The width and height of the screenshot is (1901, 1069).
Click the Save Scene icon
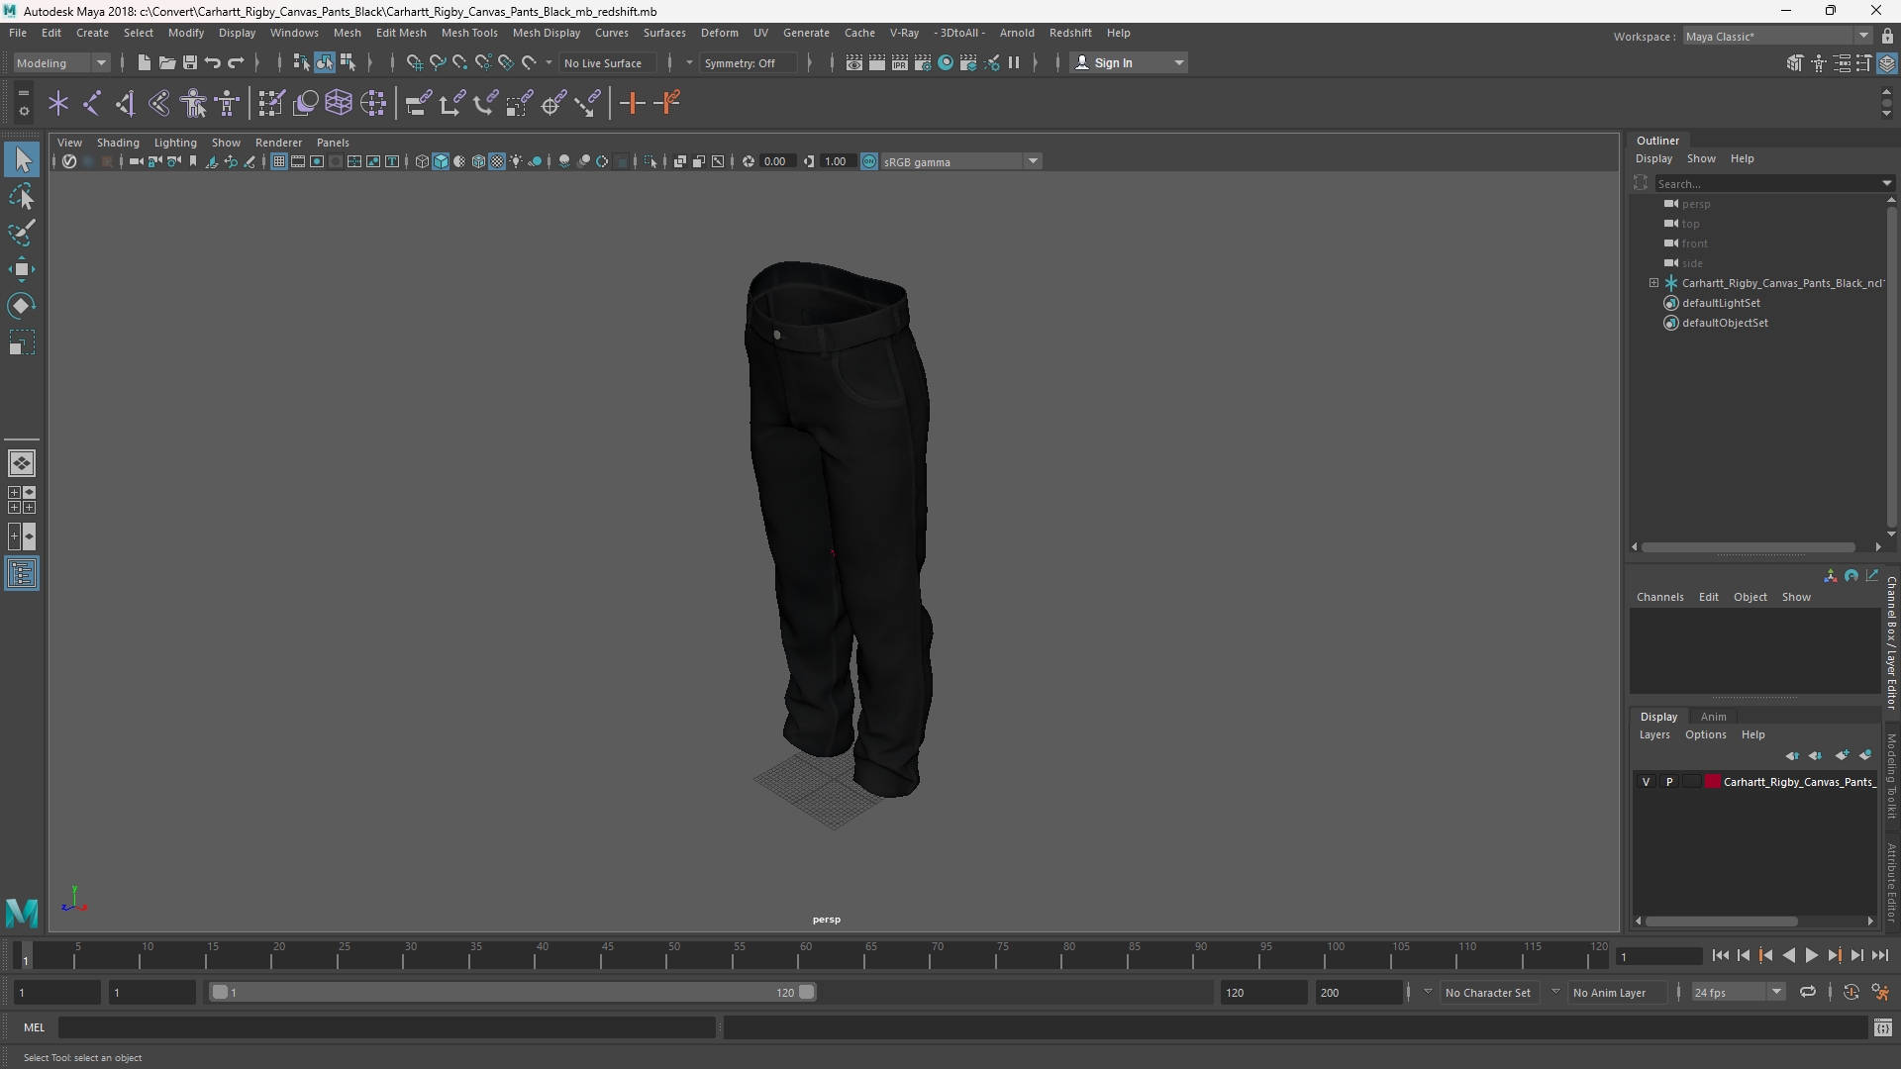point(189,62)
